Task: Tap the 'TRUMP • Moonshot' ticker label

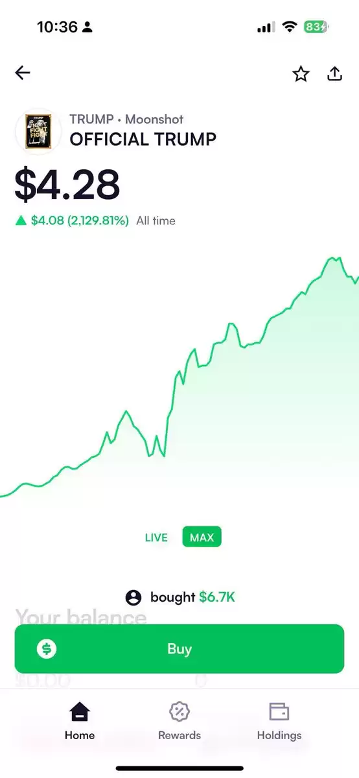Action: coord(126,119)
